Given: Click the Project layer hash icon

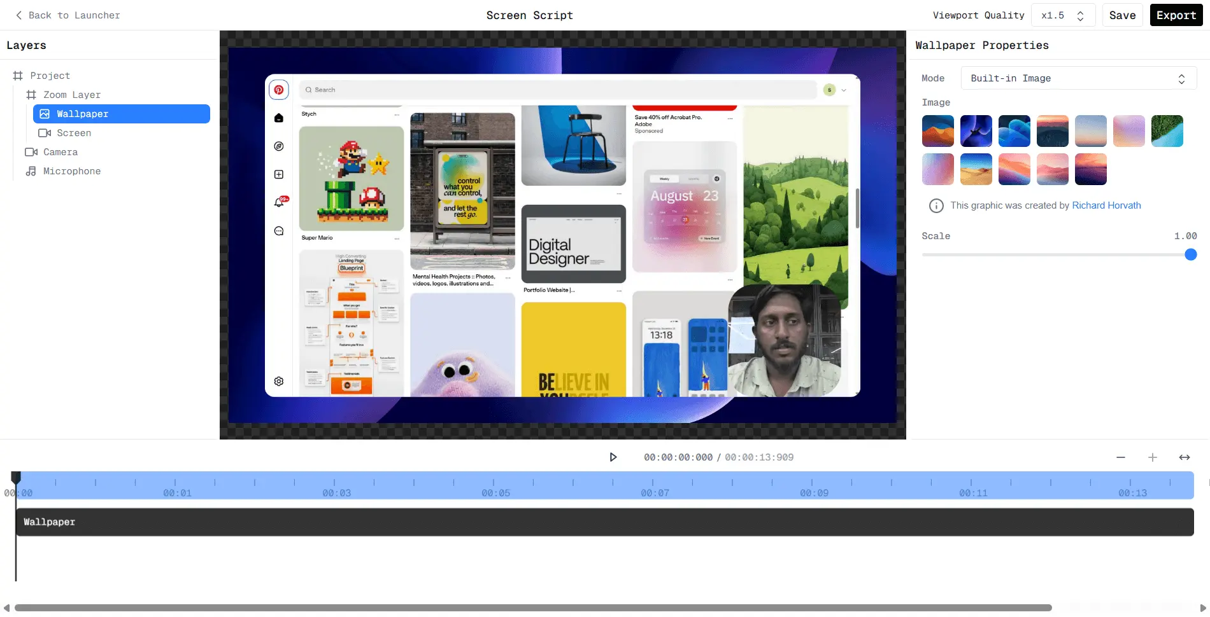Looking at the screenshot, I should (18, 76).
